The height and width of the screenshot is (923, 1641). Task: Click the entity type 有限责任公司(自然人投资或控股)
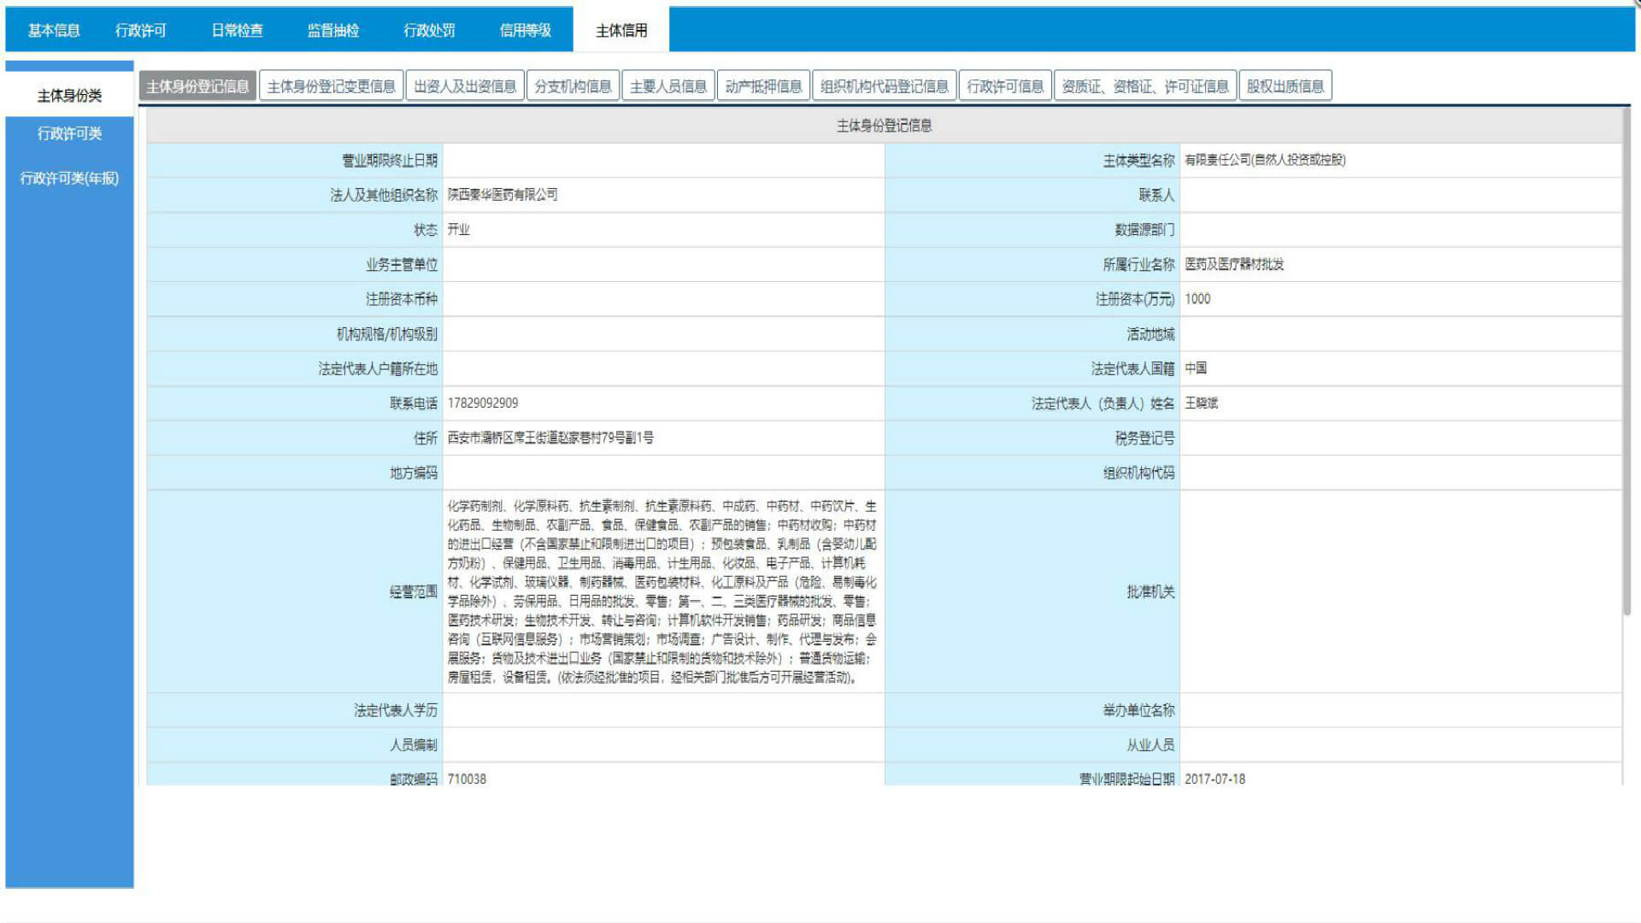[x=1265, y=160]
